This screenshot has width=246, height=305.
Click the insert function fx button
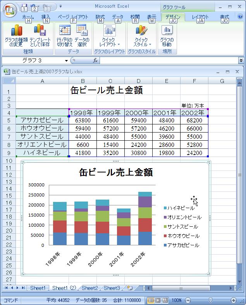95,60
